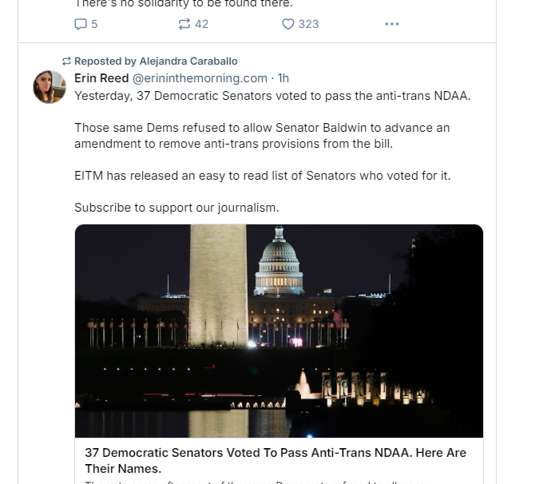Click the 'Those same Dems refused' paragraph
The width and height of the screenshot is (551, 484).
(262, 136)
